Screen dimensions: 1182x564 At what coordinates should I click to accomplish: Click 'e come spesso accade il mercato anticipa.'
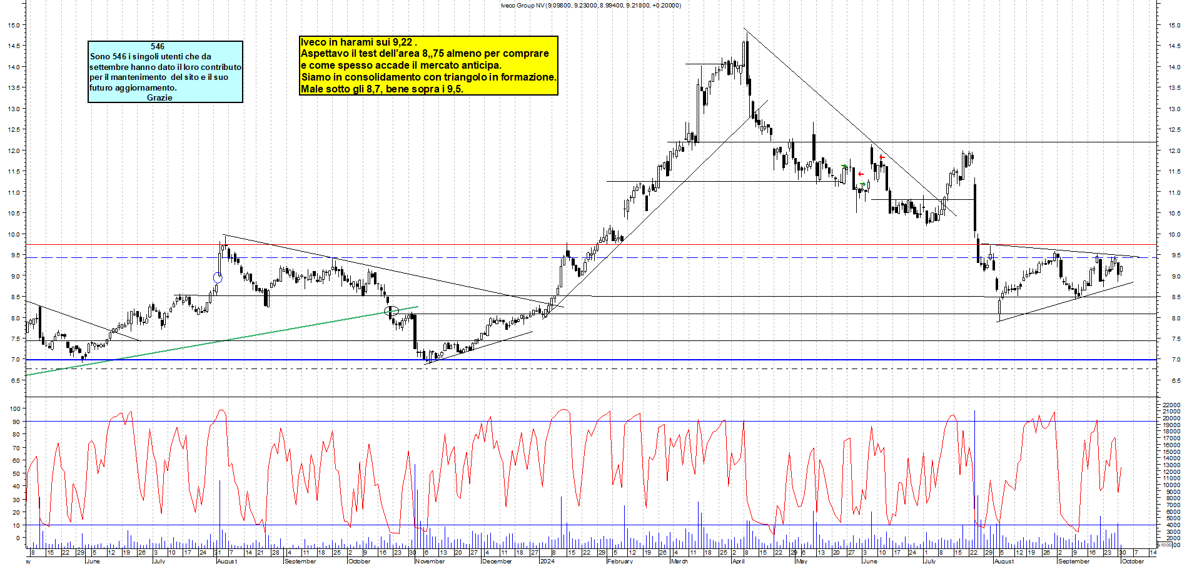coord(401,65)
